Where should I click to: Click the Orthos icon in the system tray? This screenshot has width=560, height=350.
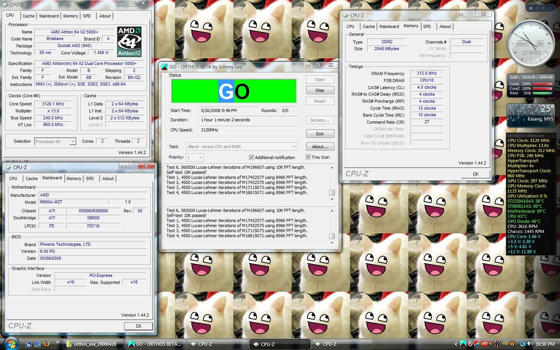click(463, 343)
